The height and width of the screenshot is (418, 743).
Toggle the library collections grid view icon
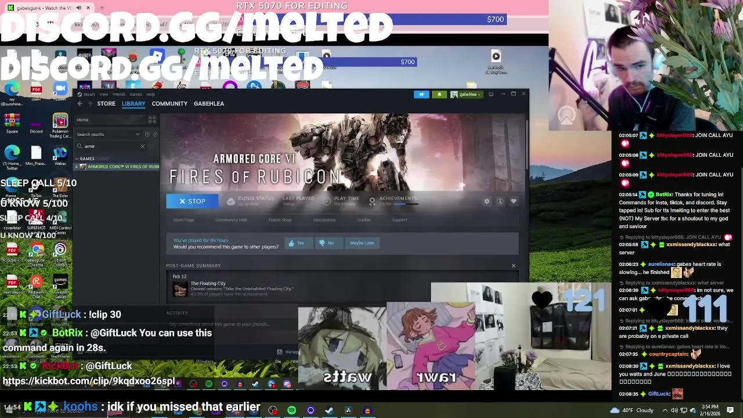point(152,120)
